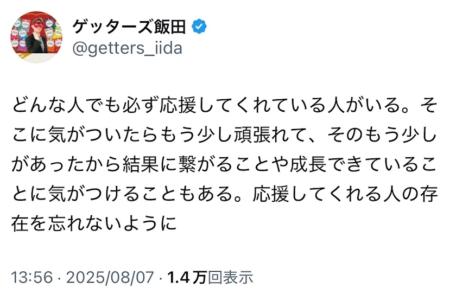Open the ゲッターズ飯田 display name link
Image resolution: width=456 pixels, height=295 pixels.
129,27
